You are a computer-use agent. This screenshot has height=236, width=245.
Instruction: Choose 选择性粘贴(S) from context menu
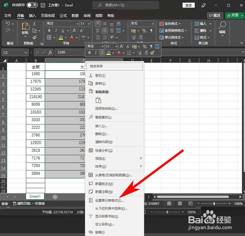coord(115,108)
